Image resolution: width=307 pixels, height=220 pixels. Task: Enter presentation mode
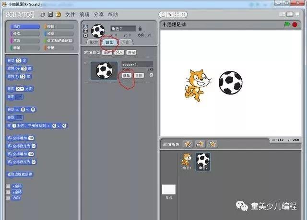(297, 14)
